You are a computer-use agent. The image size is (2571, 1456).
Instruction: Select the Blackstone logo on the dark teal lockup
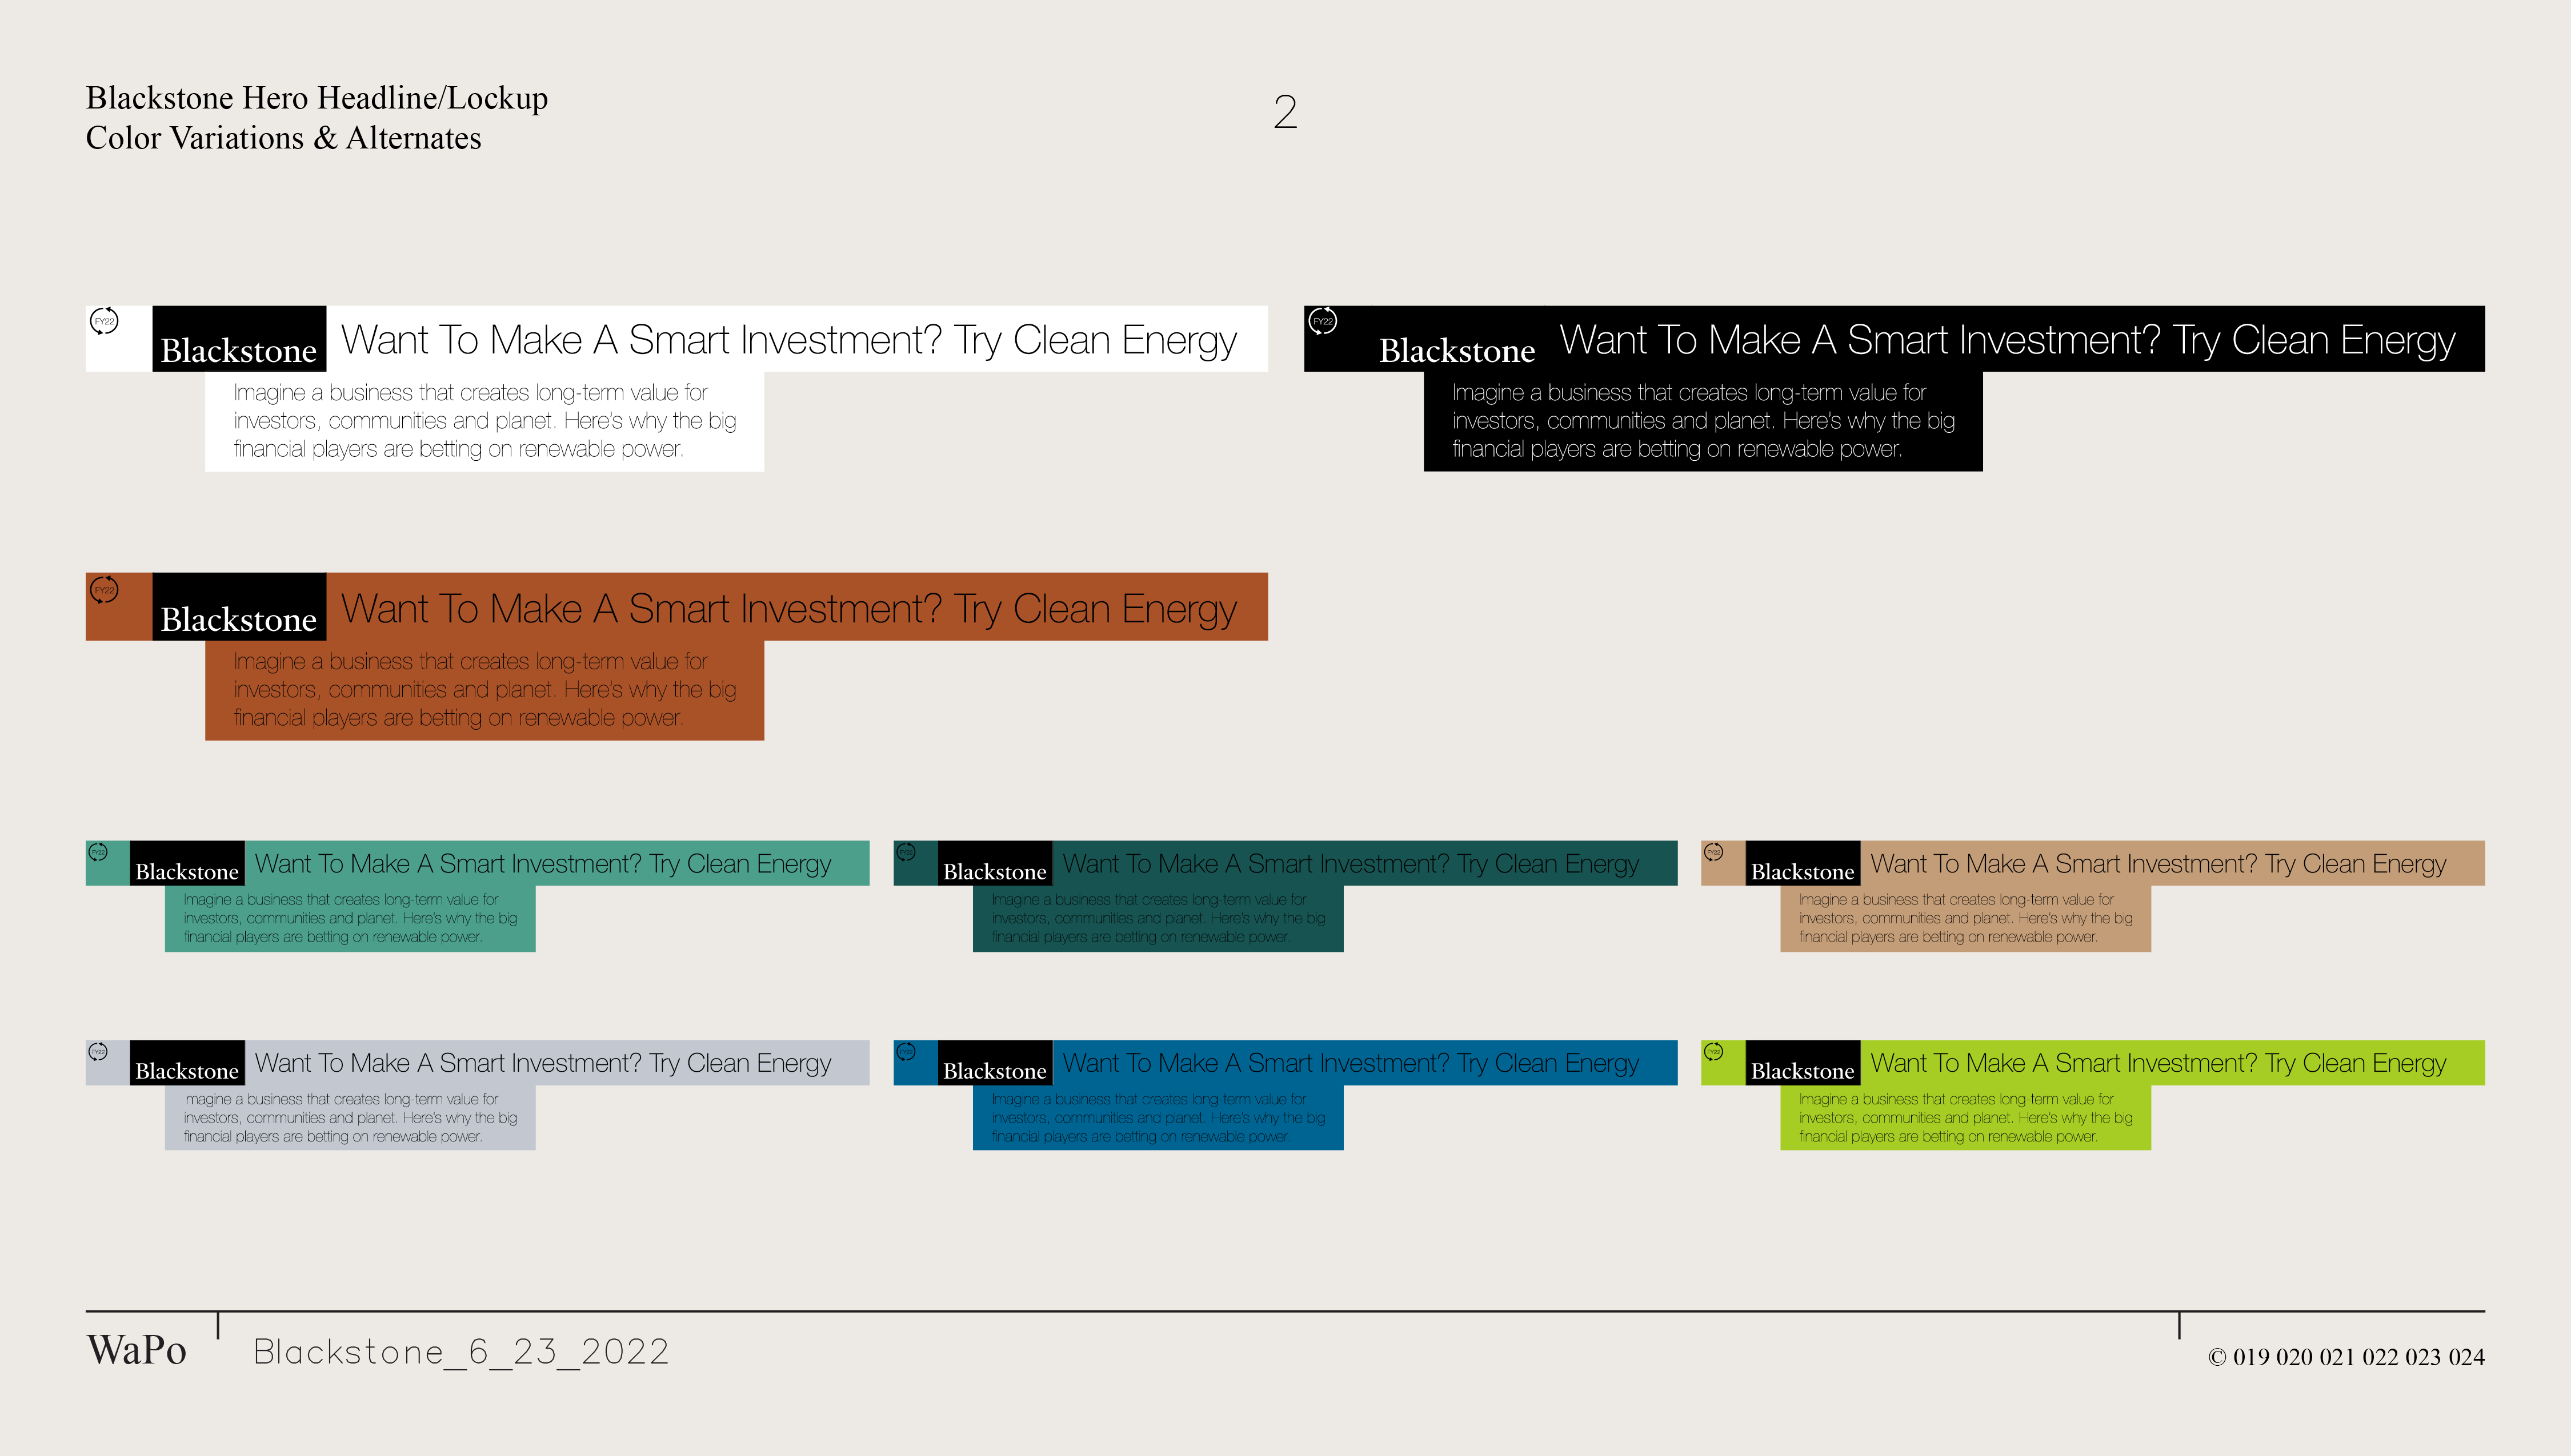994,863
